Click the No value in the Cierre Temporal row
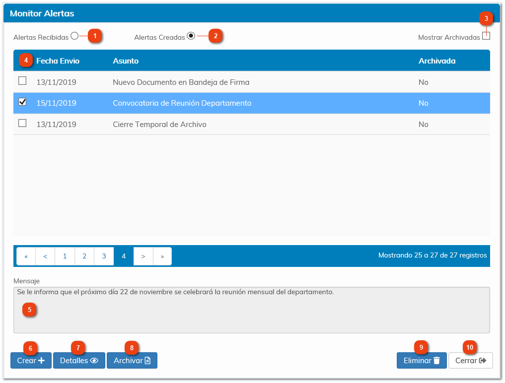Viewport: 505px width, 383px height. [x=423, y=125]
